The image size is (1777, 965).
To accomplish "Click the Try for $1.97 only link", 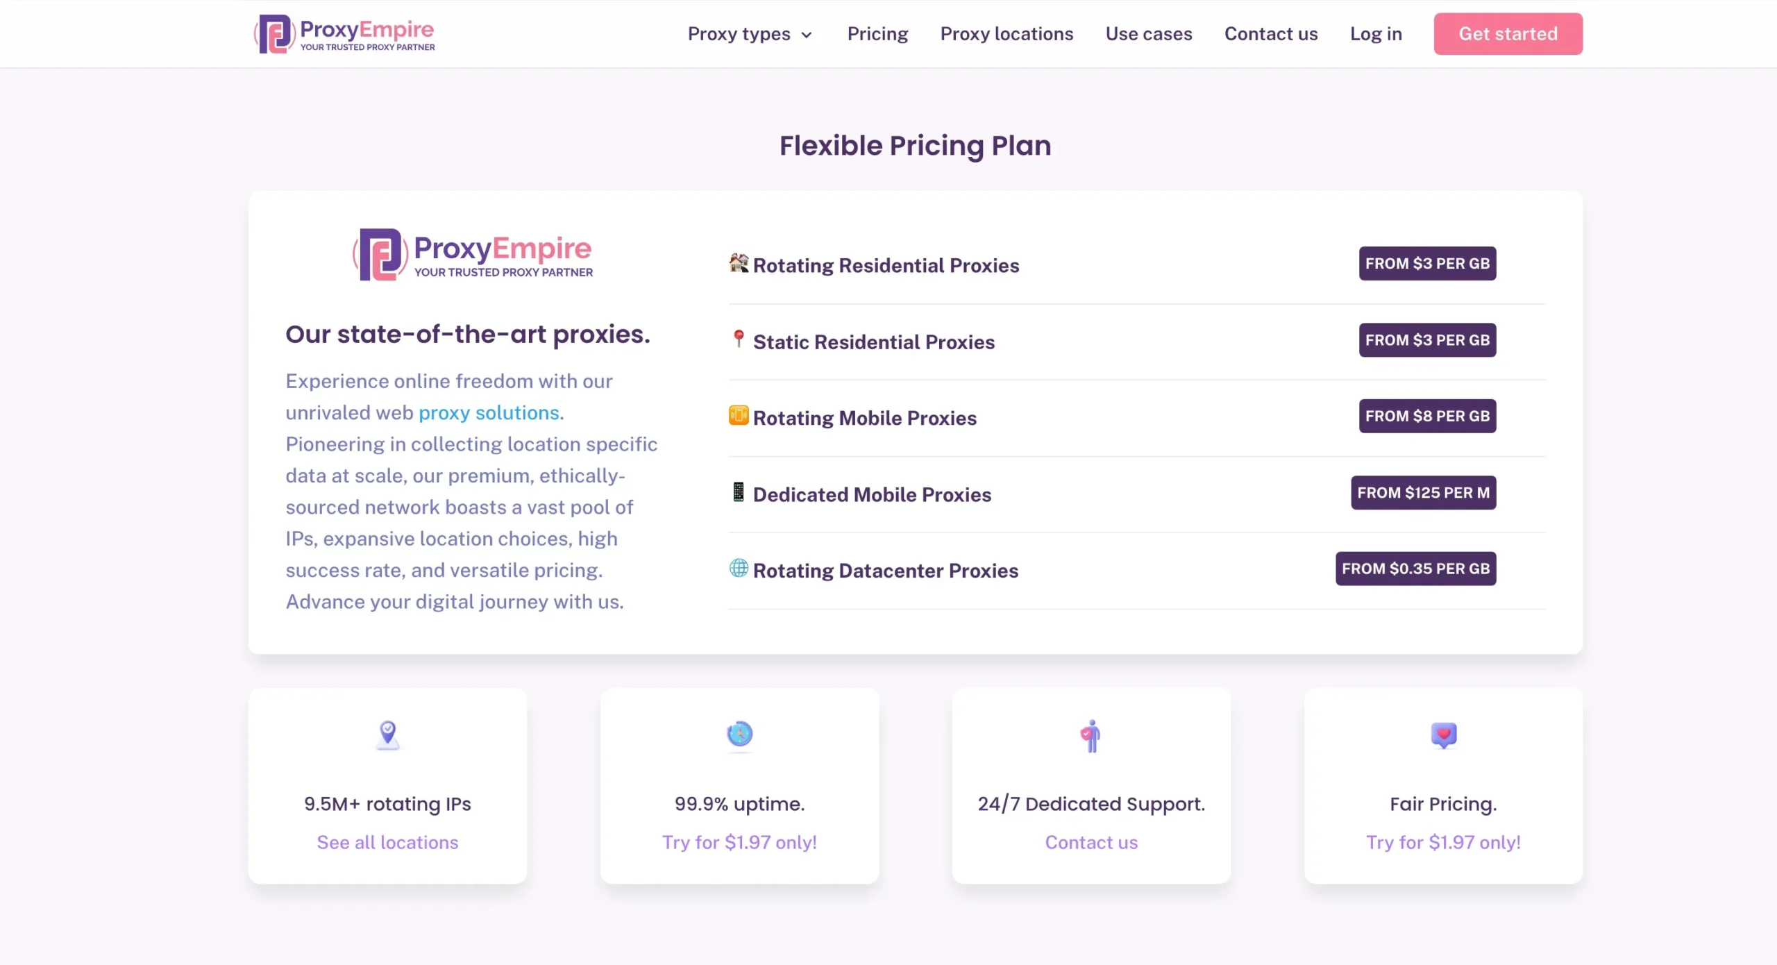I will click(740, 841).
